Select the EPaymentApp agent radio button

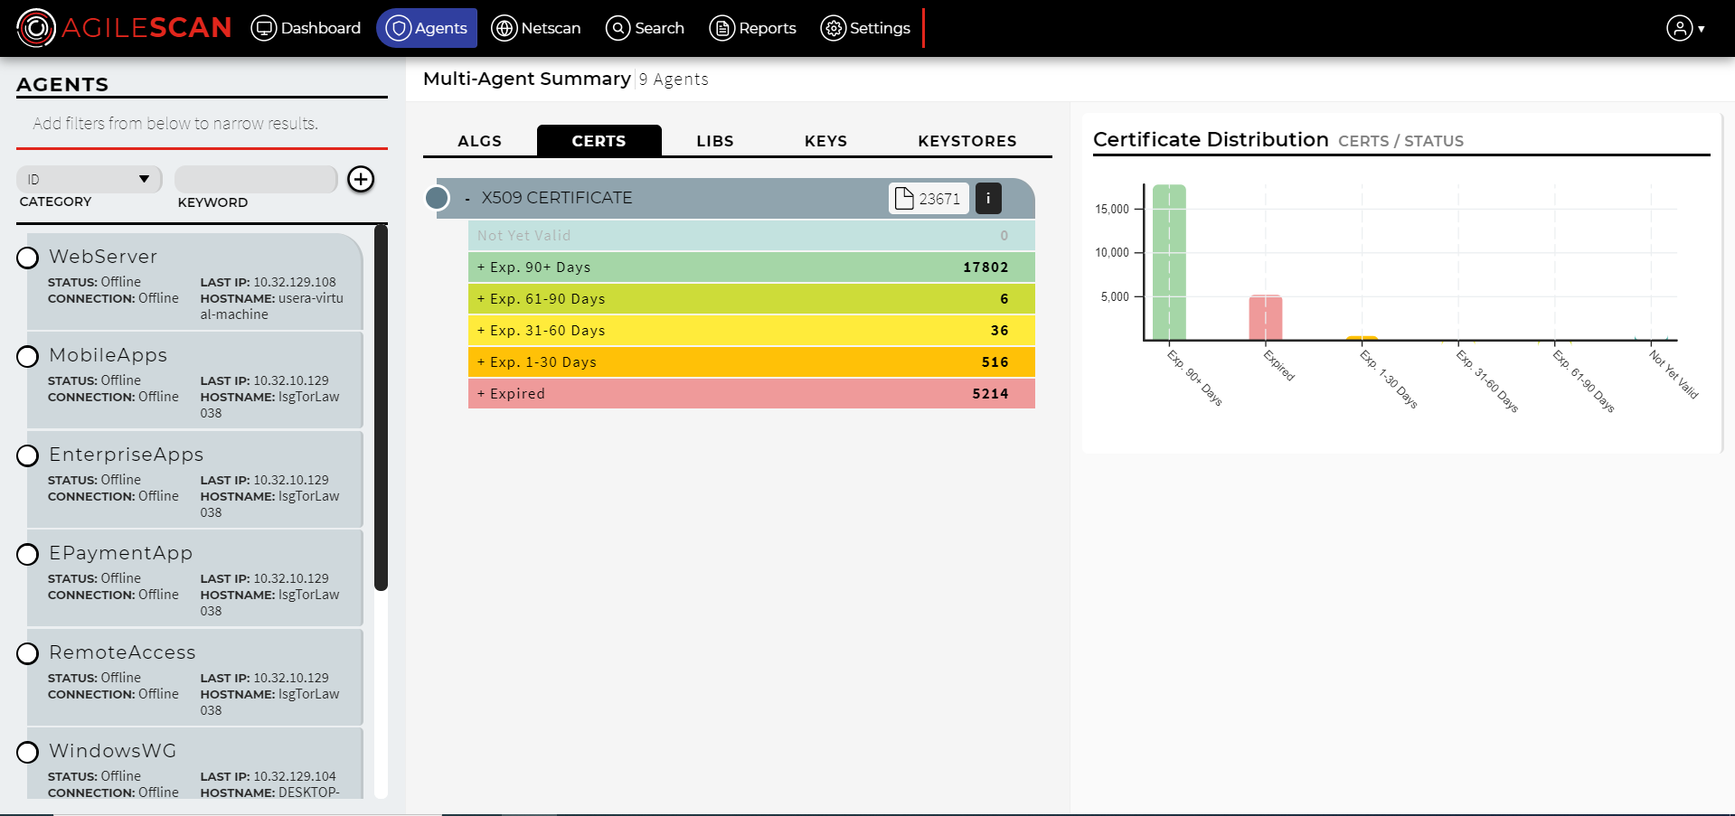point(28,554)
